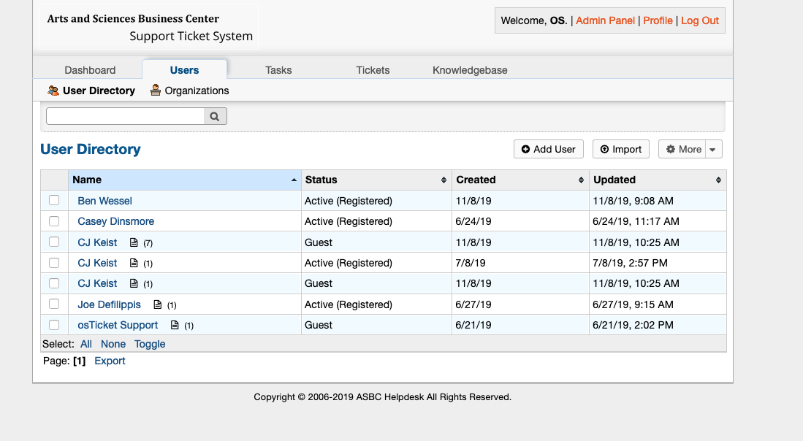Select Casey Dinsmore's row checkbox

pos(54,221)
